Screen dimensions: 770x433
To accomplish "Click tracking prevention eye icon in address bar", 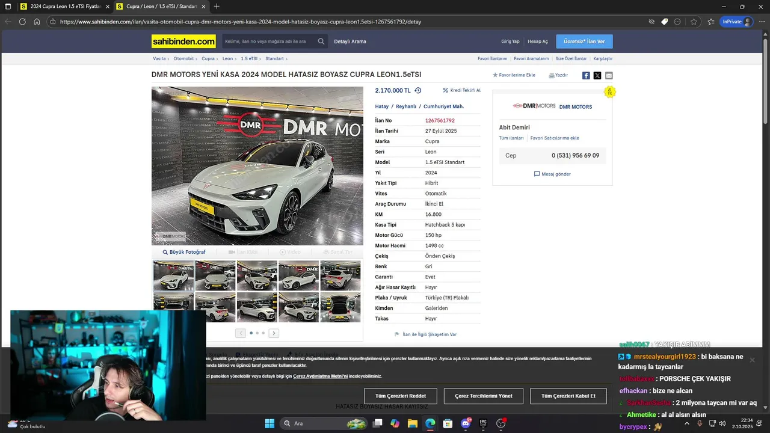I will point(651,22).
